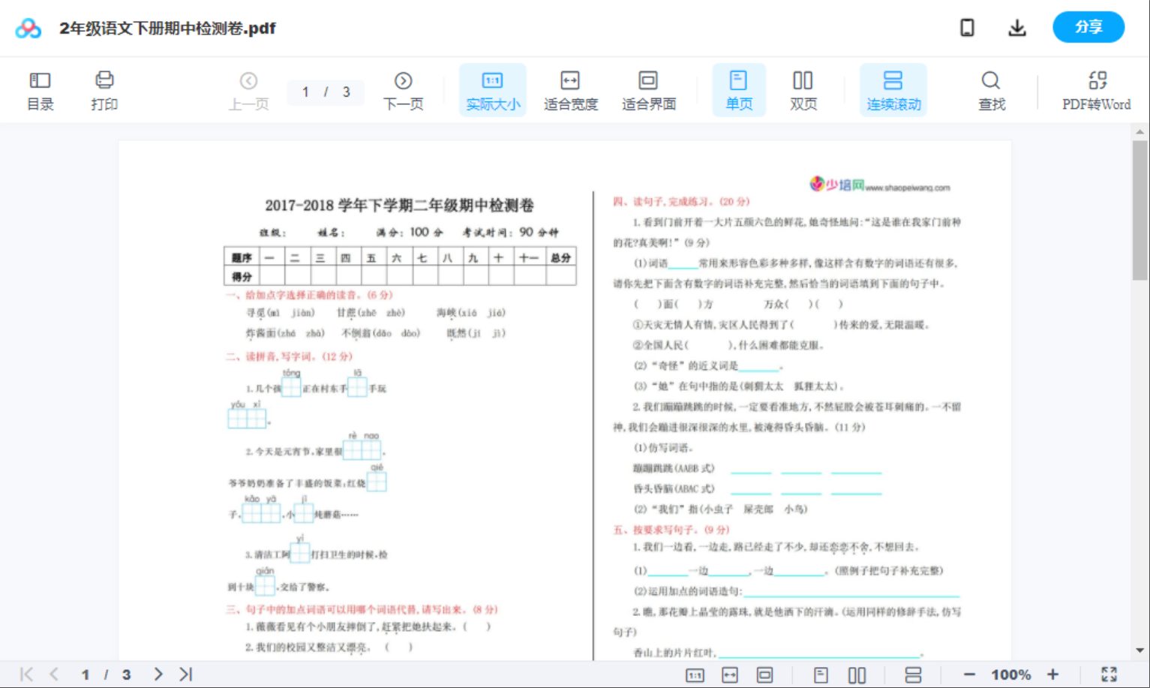The height and width of the screenshot is (688, 1150).
Task: Click the zoom-in plus control at bottom
Action: coord(1053,674)
